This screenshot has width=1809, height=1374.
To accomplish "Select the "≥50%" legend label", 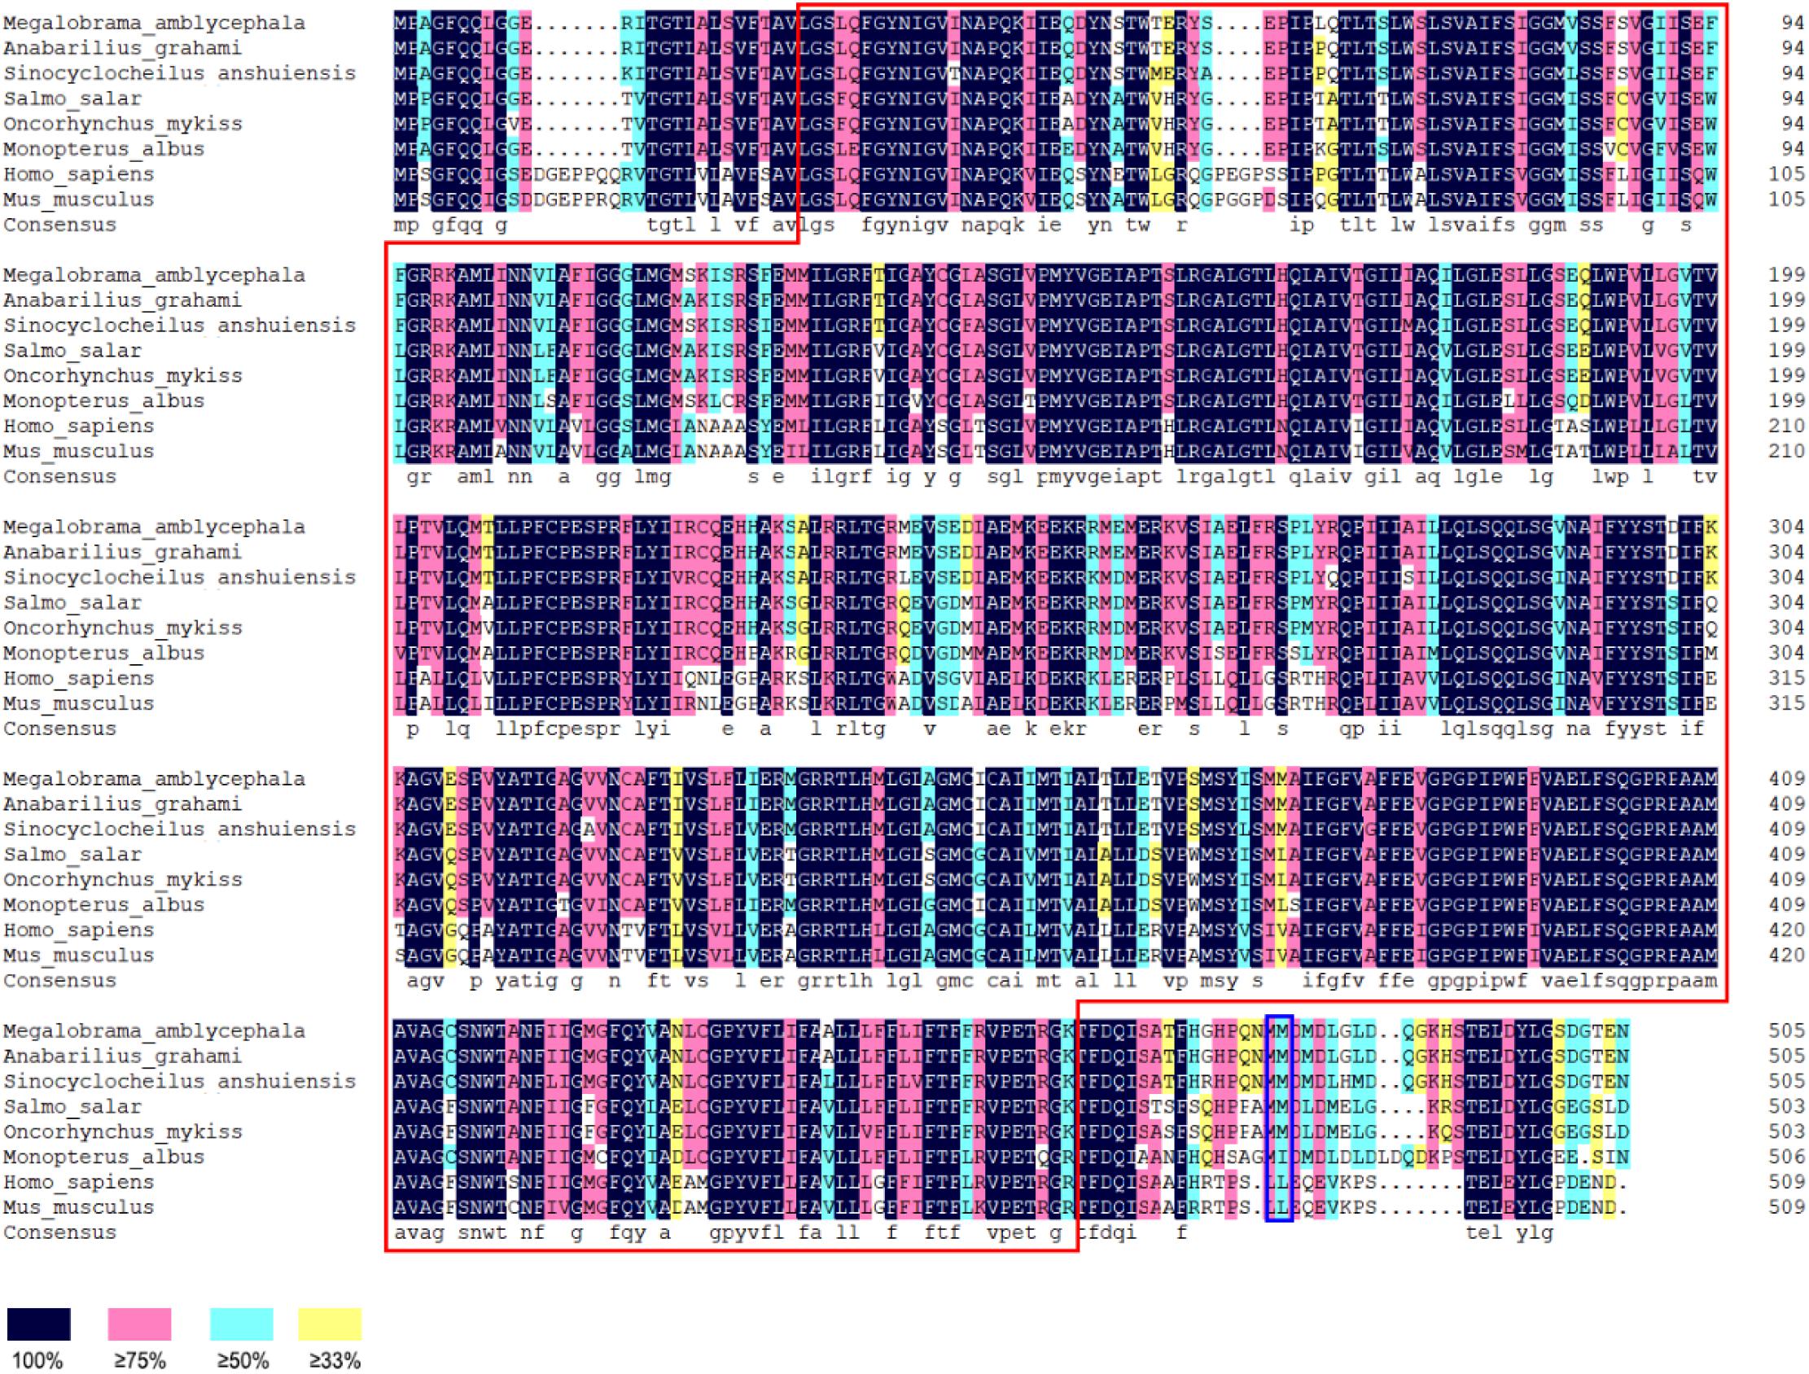I will [x=241, y=1361].
